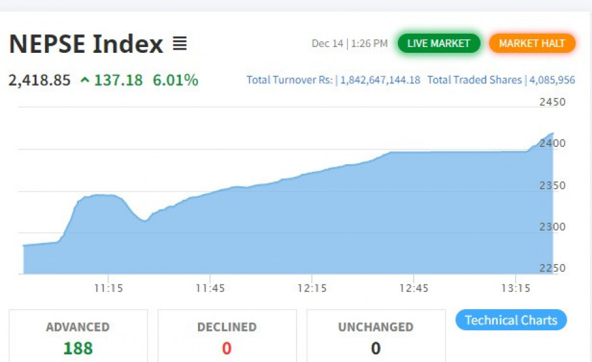This screenshot has height=362, width=592.
Task: Click the Total Traded Shares label
Action: [x=475, y=80]
